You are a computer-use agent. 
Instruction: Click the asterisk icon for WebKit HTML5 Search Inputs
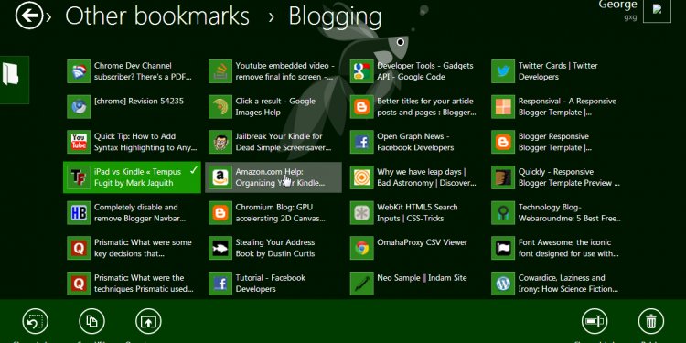click(362, 212)
